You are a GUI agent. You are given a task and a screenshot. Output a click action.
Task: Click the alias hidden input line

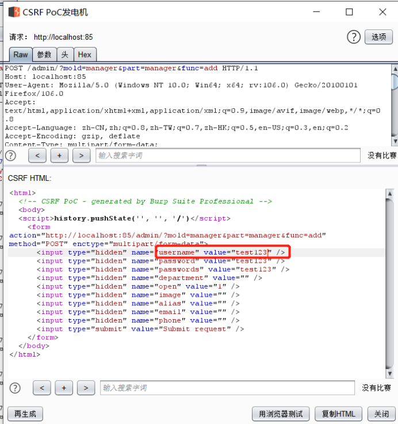tap(138, 304)
